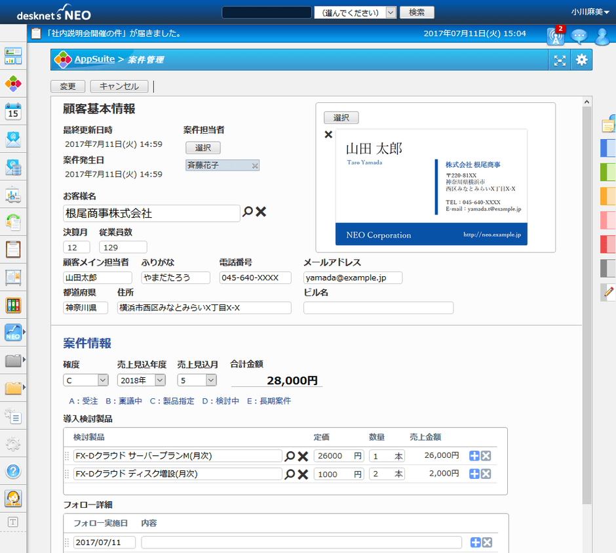Open the calendar icon in left sidebar
The width and height of the screenshot is (616, 553).
coord(13,112)
